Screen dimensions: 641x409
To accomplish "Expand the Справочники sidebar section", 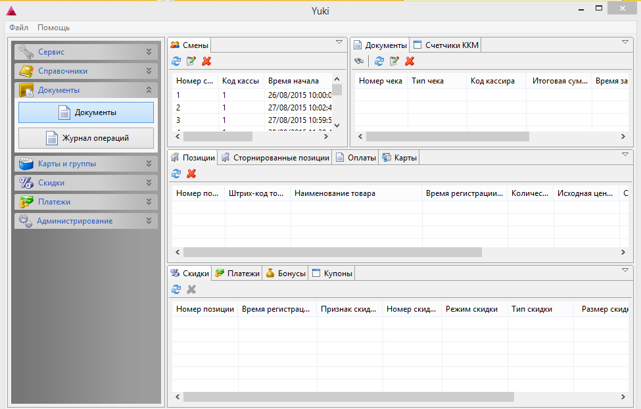I will 149,71.
